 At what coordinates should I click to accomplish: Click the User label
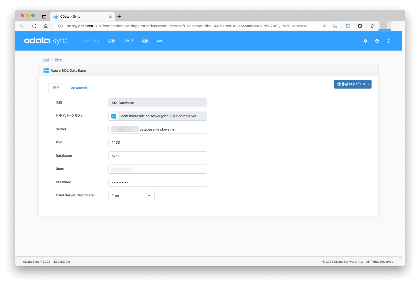(60, 169)
